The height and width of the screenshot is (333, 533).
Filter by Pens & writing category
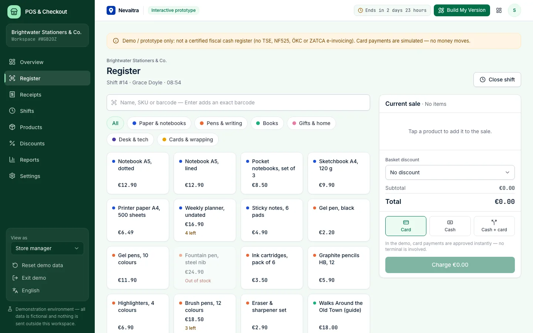(x=221, y=123)
